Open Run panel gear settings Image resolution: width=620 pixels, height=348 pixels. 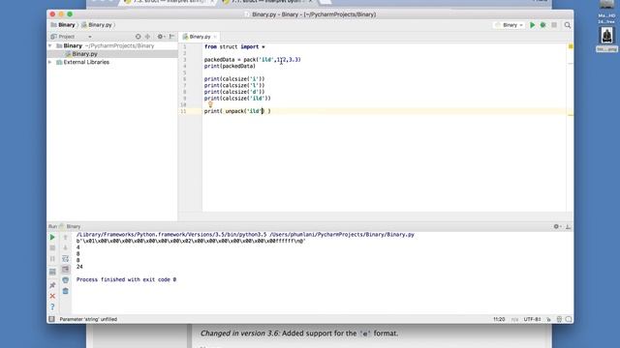tap(557, 226)
